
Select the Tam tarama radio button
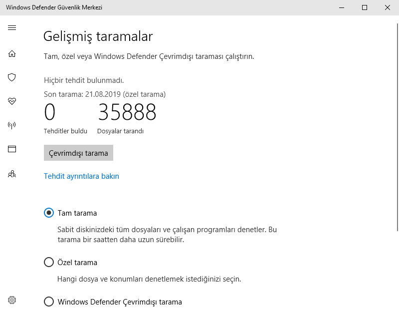(x=49, y=213)
